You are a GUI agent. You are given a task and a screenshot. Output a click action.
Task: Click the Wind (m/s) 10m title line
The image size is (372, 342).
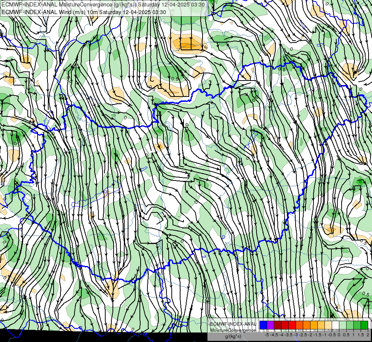(x=84, y=12)
